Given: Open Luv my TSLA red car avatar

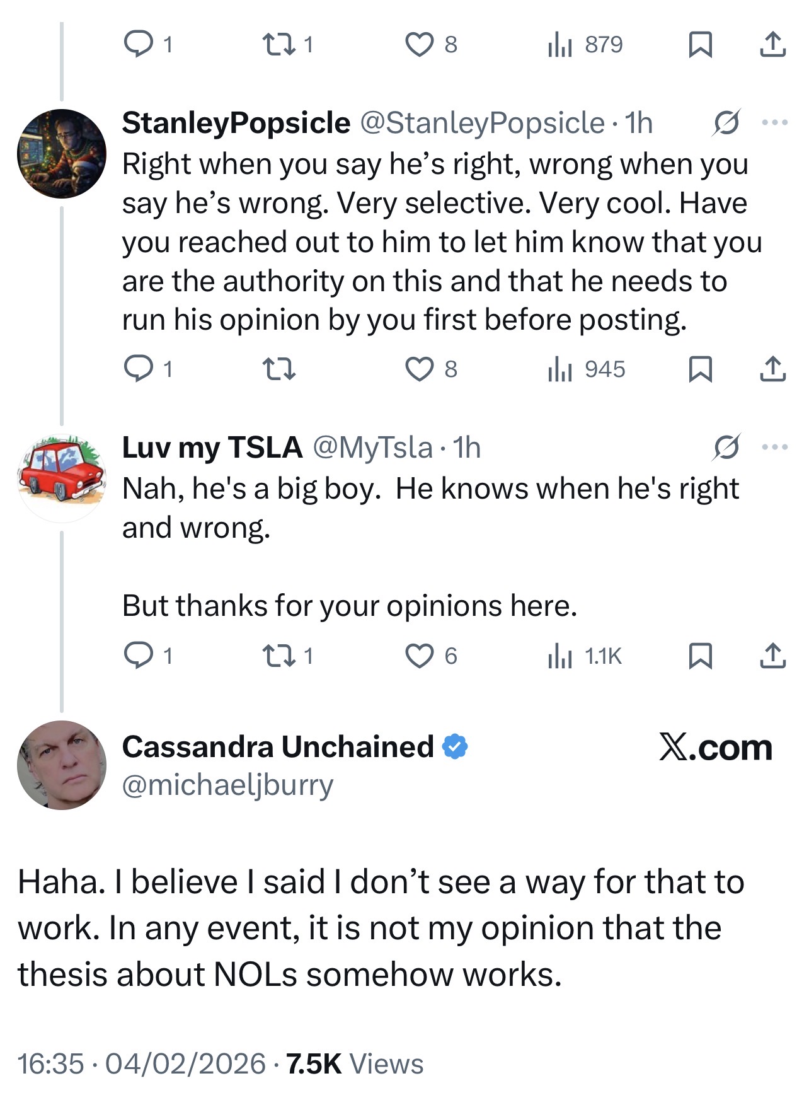Looking at the screenshot, I should coord(62,478).
